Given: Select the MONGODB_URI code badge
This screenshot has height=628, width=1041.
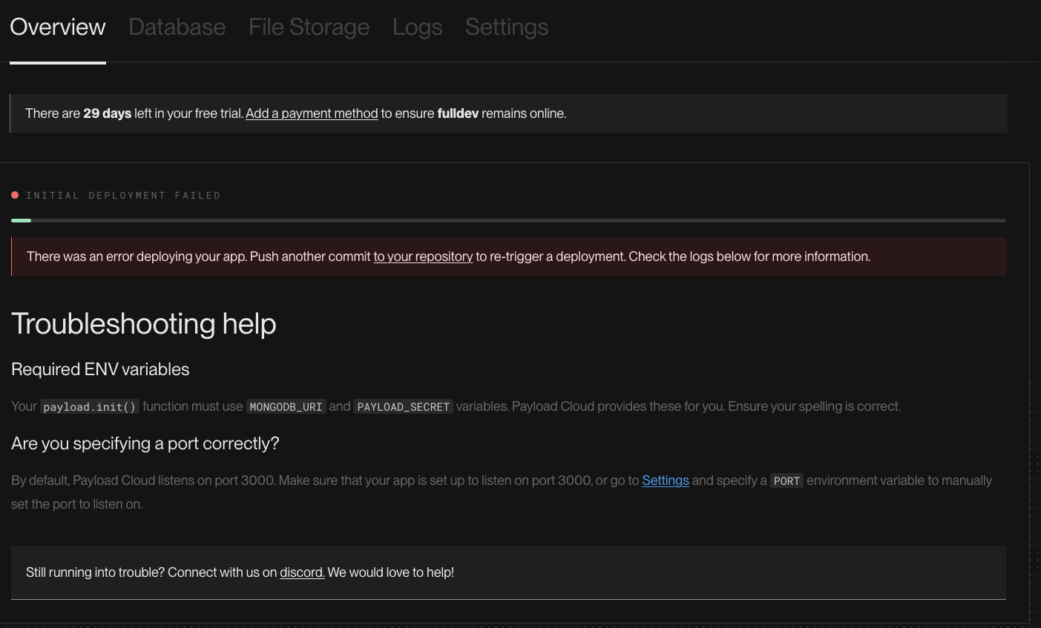Looking at the screenshot, I should (286, 406).
